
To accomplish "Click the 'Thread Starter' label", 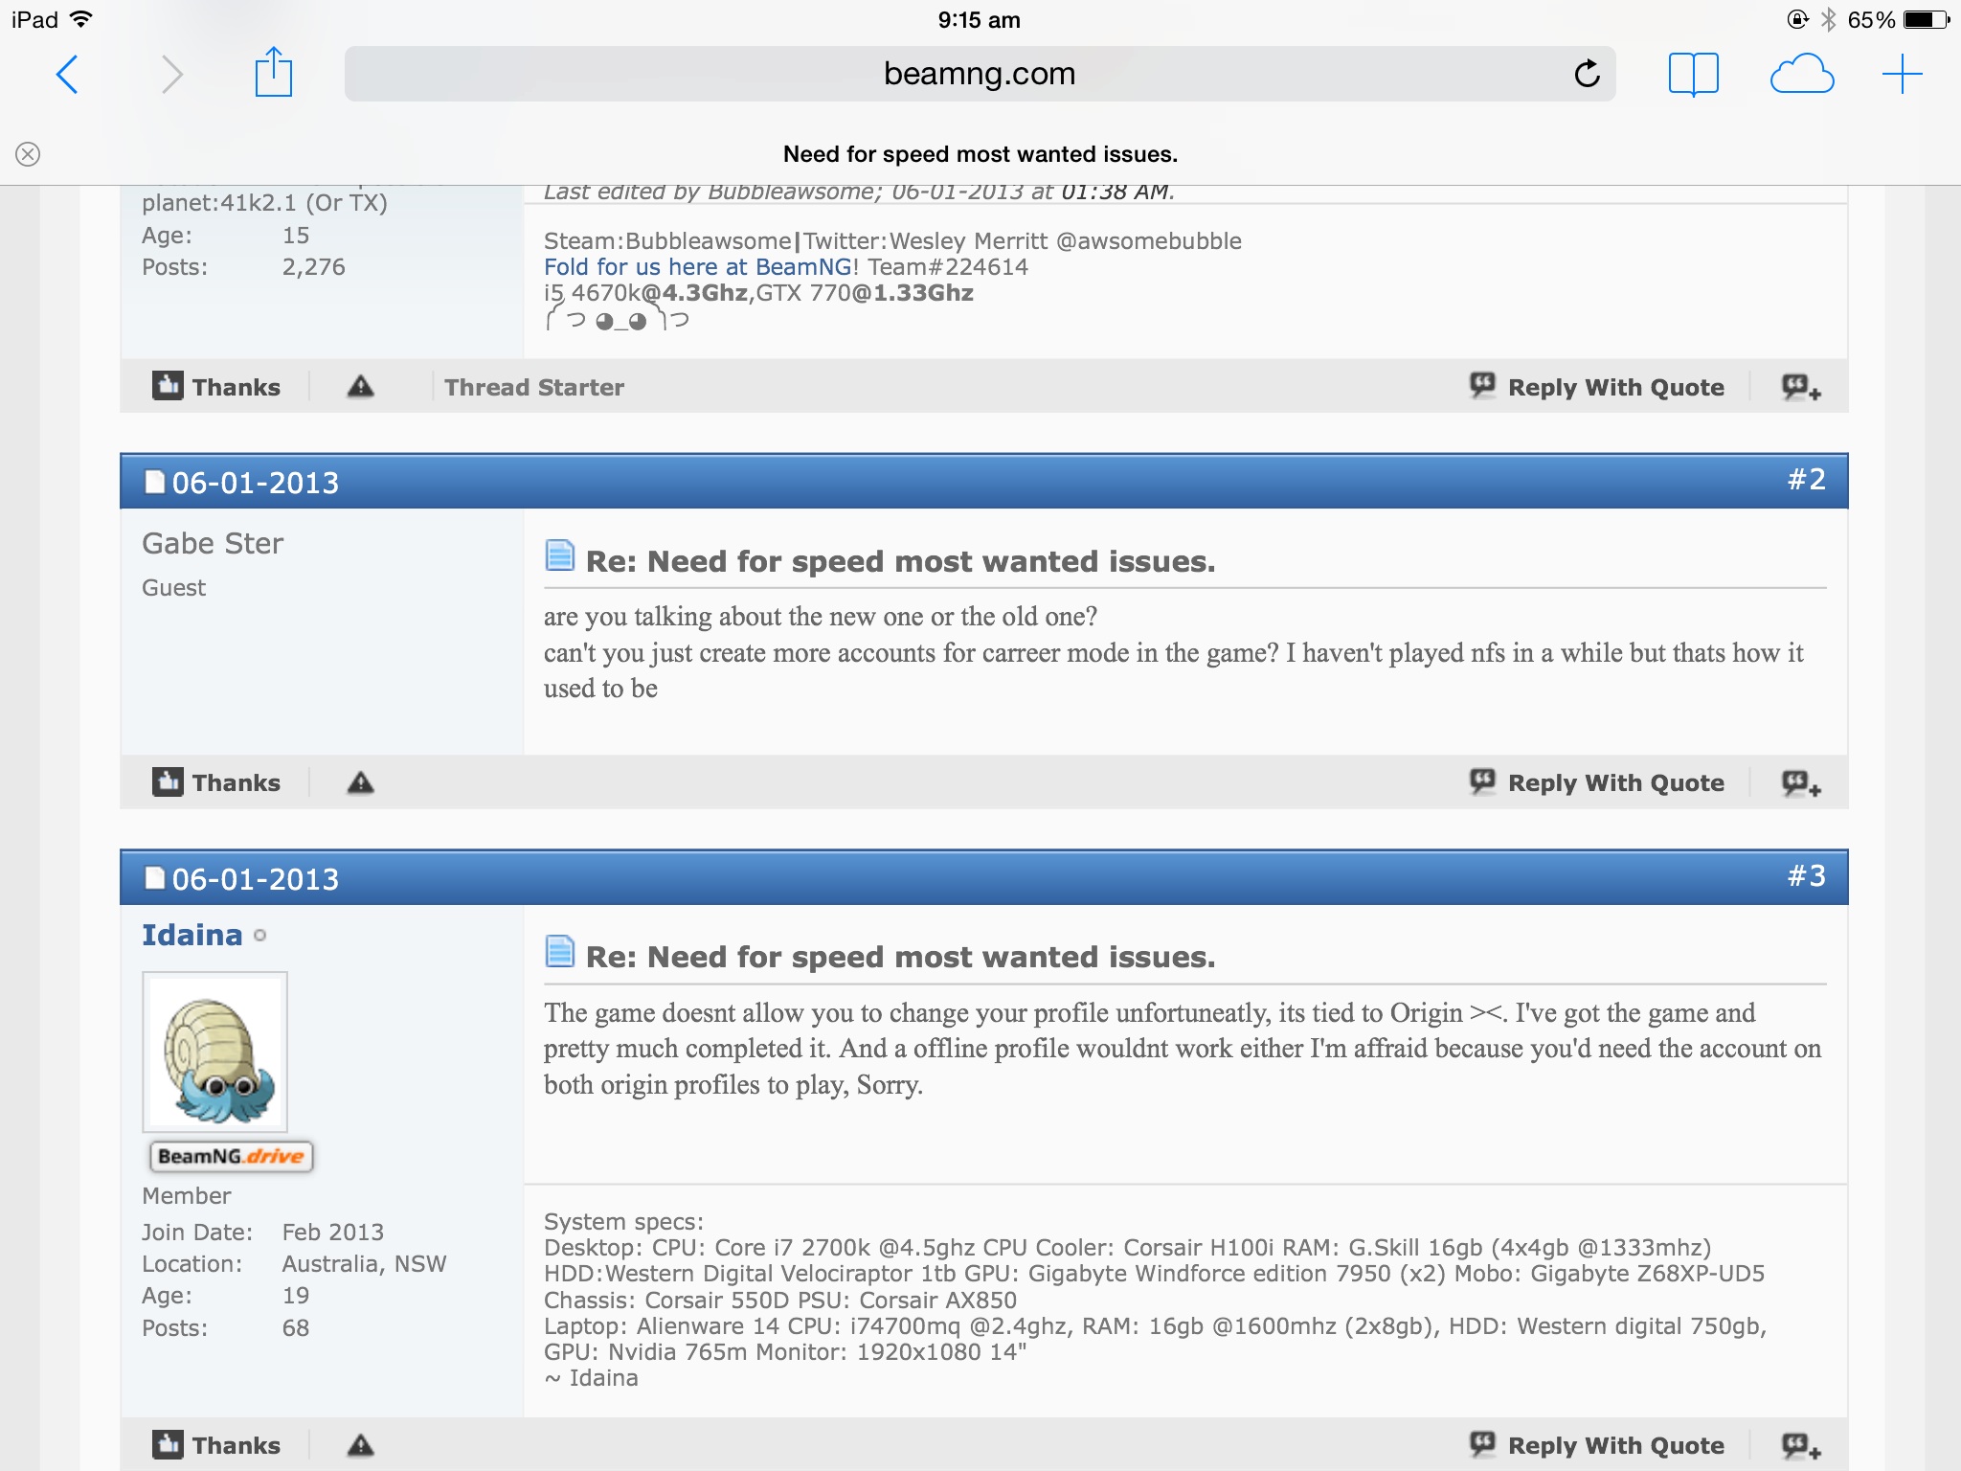I will click(x=534, y=387).
